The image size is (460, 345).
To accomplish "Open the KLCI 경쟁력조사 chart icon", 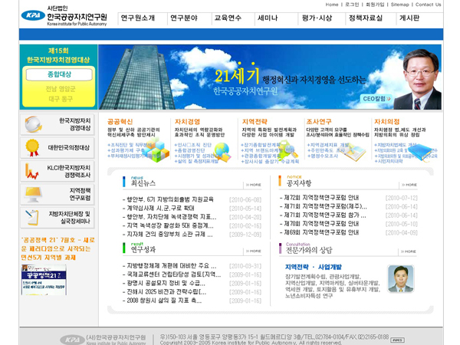I will point(32,171).
